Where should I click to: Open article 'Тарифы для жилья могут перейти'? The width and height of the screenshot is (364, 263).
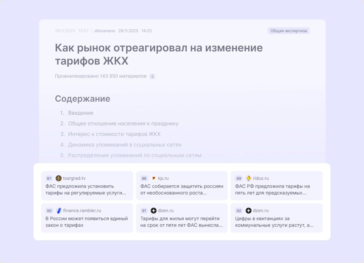click(x=182, y=222)
